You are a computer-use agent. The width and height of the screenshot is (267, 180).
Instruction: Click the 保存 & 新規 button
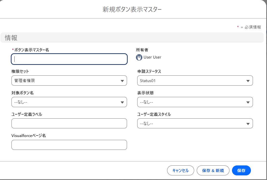coord(213,170)
